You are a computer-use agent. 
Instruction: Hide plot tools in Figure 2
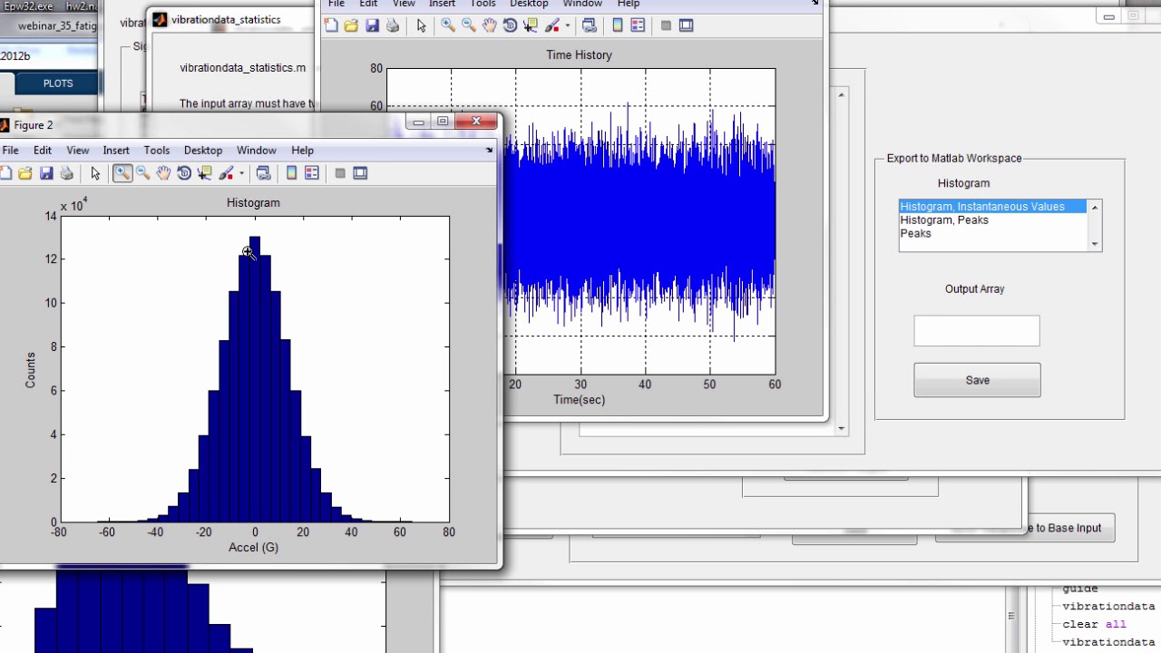340,173
